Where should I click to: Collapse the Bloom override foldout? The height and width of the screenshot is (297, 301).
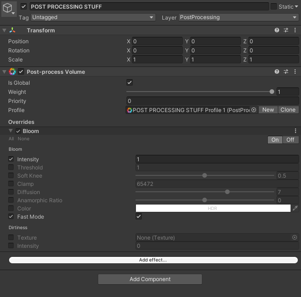click(11, 131)
